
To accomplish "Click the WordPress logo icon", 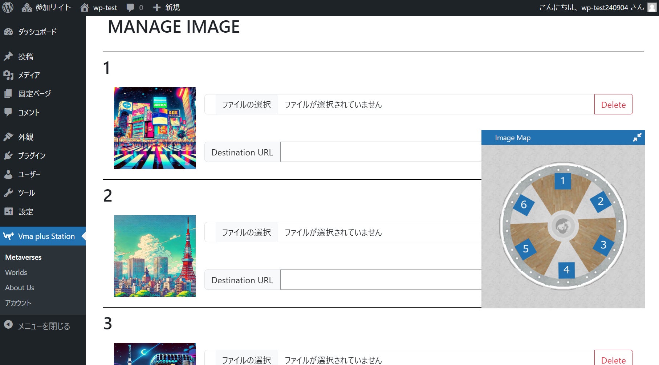I will (8, 8).
